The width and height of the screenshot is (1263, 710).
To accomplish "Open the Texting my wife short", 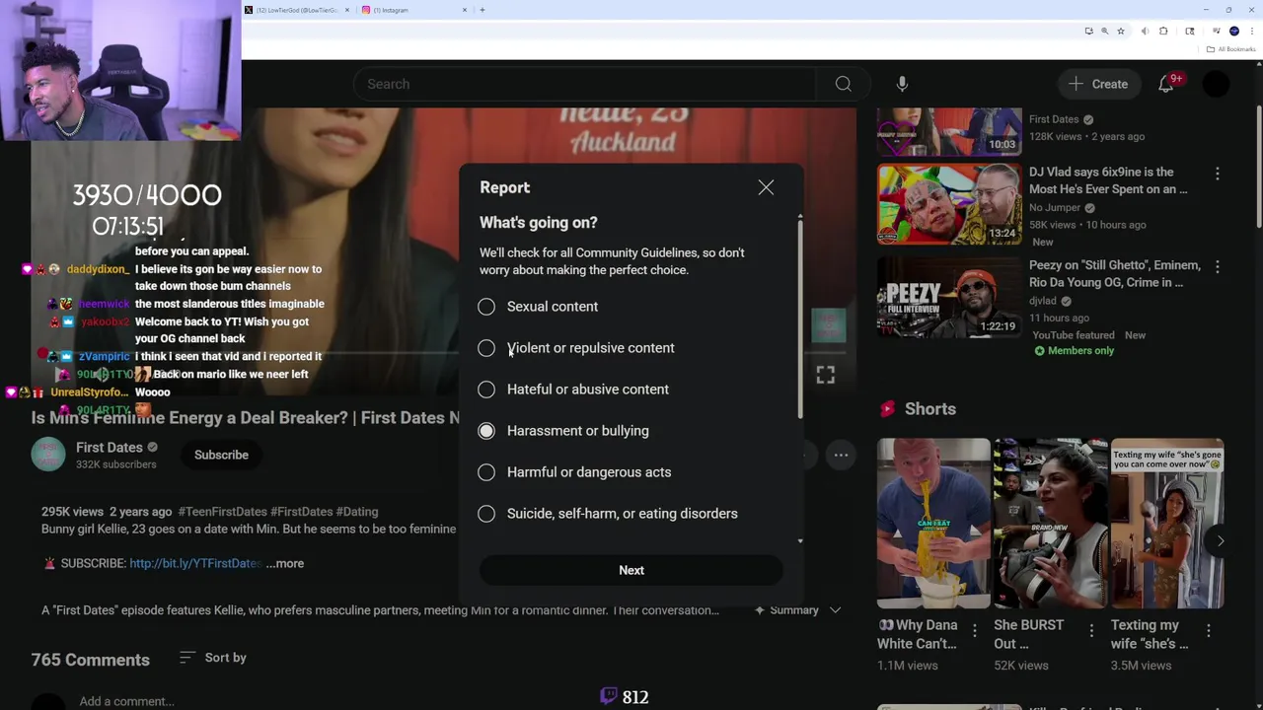I will 1167,524.
